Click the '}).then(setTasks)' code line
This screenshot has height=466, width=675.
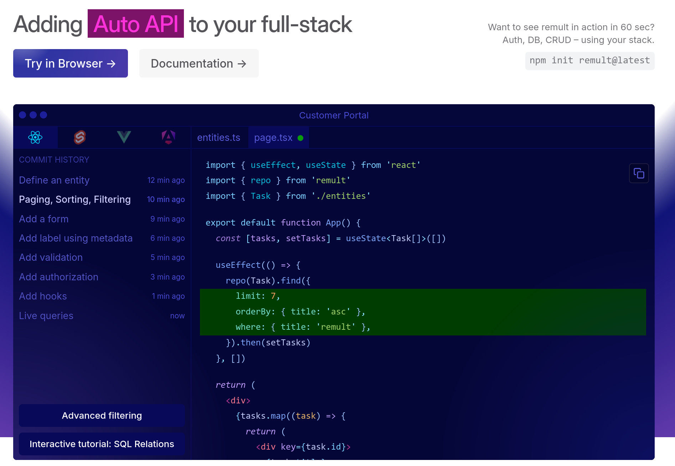(x=268, y=343)
